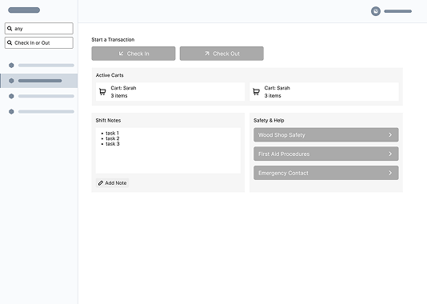Screen dimensions: 427x304
Task: Expand the Wood Shop Safety chevron
Action: click(390, 135)
